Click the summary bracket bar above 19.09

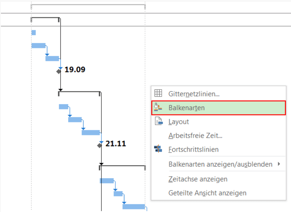click(45, 18)
